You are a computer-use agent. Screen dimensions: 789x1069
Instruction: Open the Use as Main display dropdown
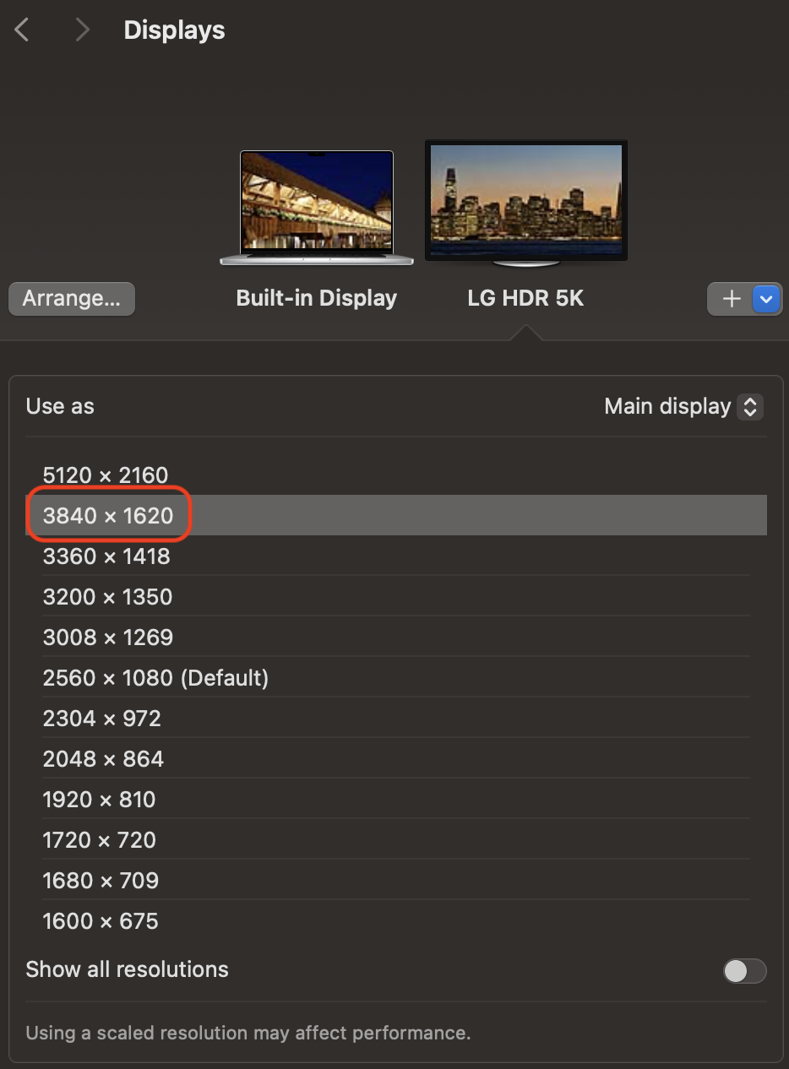[x=684, y=406]
